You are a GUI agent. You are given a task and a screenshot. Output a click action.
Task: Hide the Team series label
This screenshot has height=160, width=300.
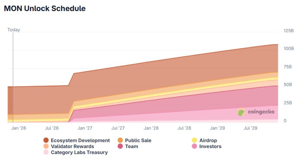click(x=131, y=147)
